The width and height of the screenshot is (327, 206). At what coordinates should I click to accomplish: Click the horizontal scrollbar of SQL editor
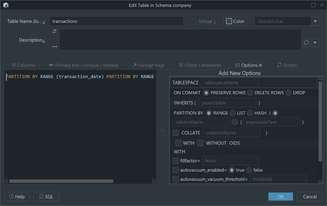61,181
